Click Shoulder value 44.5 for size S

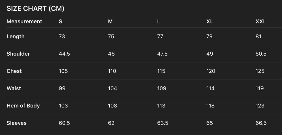[64, 54]
